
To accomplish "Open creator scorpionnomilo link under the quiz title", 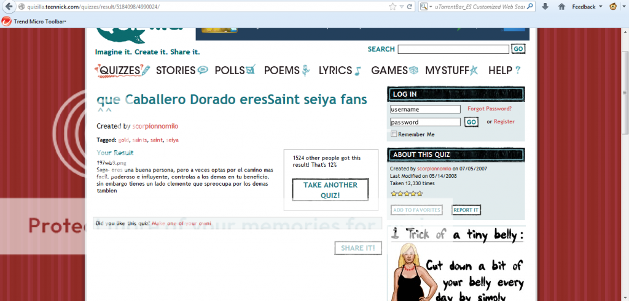I will (155, 126).
